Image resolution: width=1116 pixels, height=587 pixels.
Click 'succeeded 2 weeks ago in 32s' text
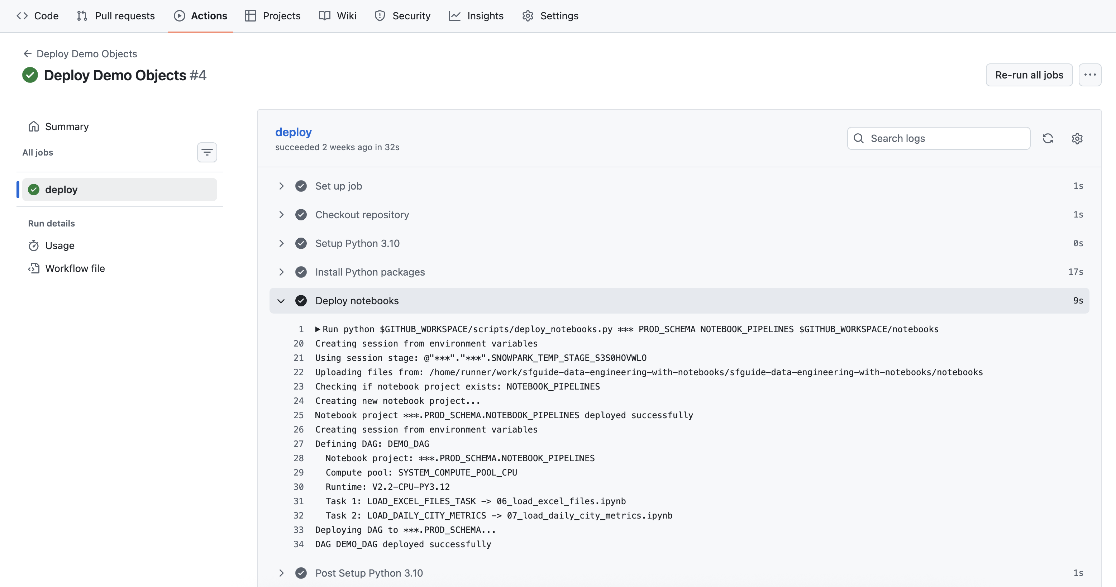[x=337, y=147]
